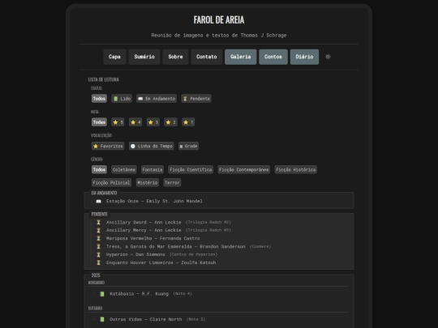Switch to Grade view

coord(188,146)
